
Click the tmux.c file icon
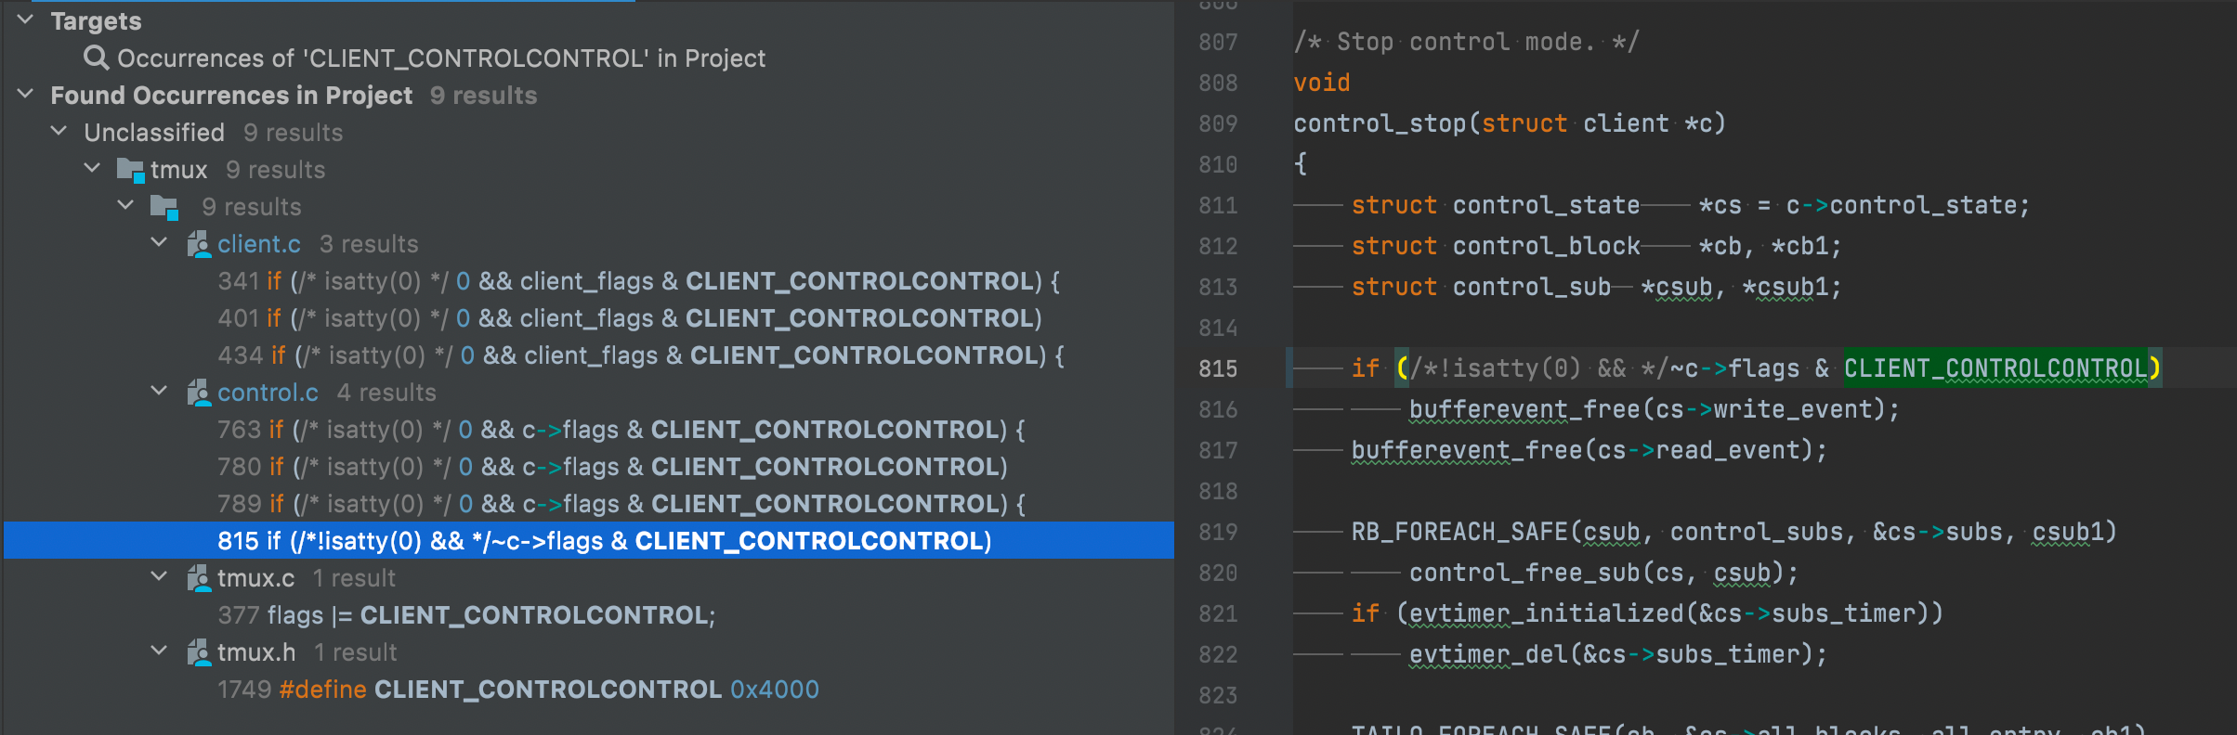tap(201, 577)
